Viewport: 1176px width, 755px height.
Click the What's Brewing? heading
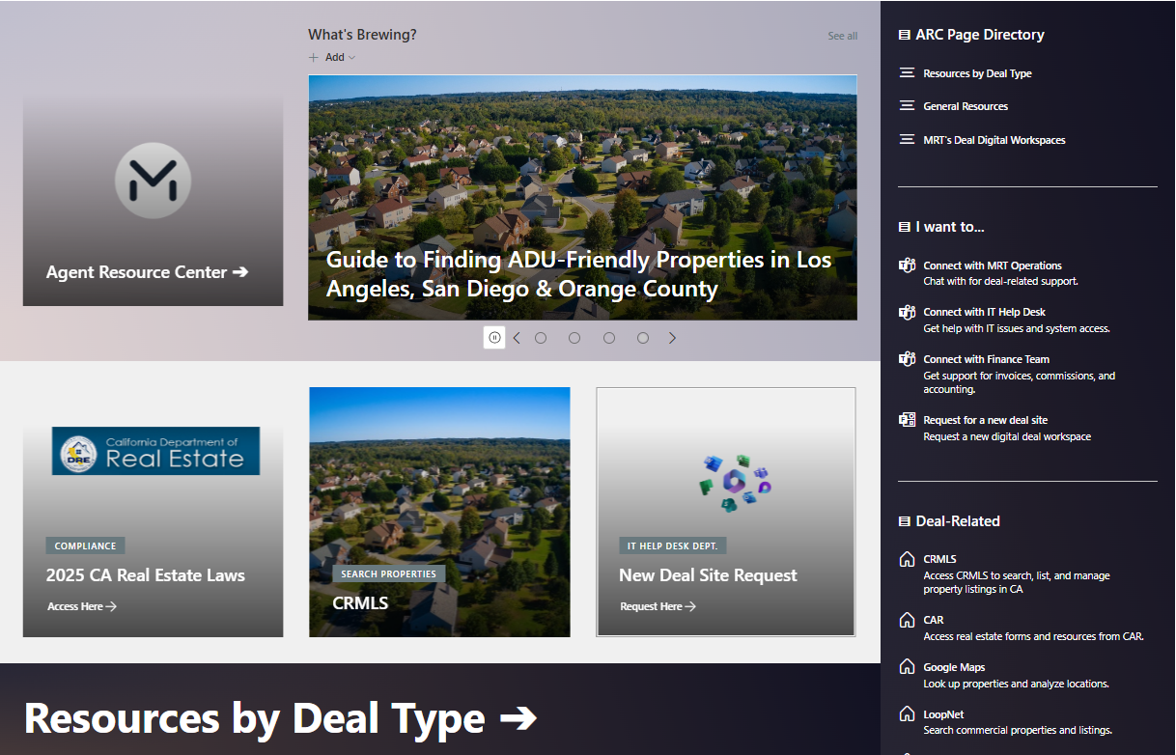click(x=362, y=35)
